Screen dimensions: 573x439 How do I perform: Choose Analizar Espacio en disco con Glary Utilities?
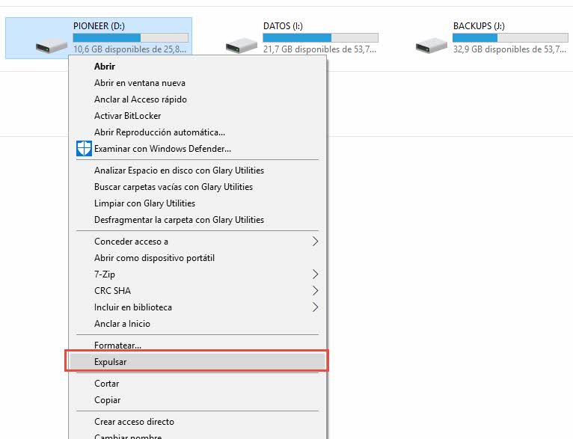[179, 171]
